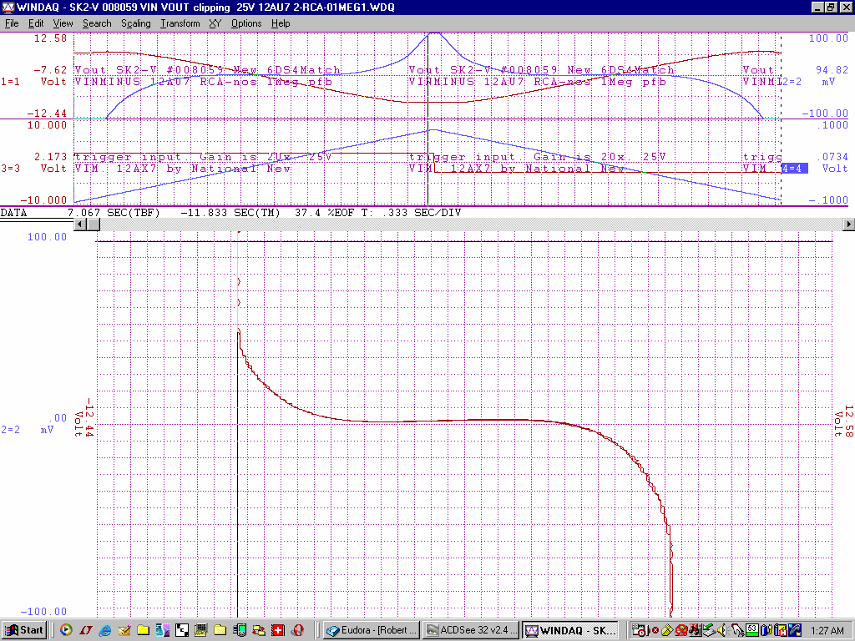Launch Windows Media Player from quick launch
The width and height of the screenshot is (855, 641).
(66, 629)
